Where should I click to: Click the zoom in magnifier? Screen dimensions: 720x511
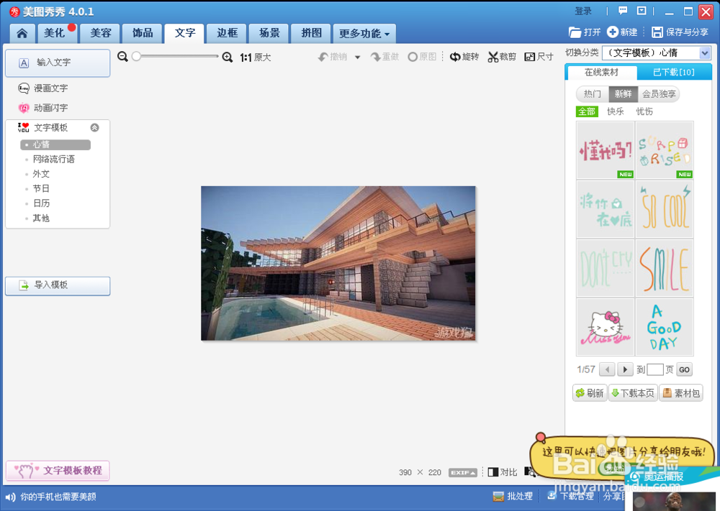227,57
